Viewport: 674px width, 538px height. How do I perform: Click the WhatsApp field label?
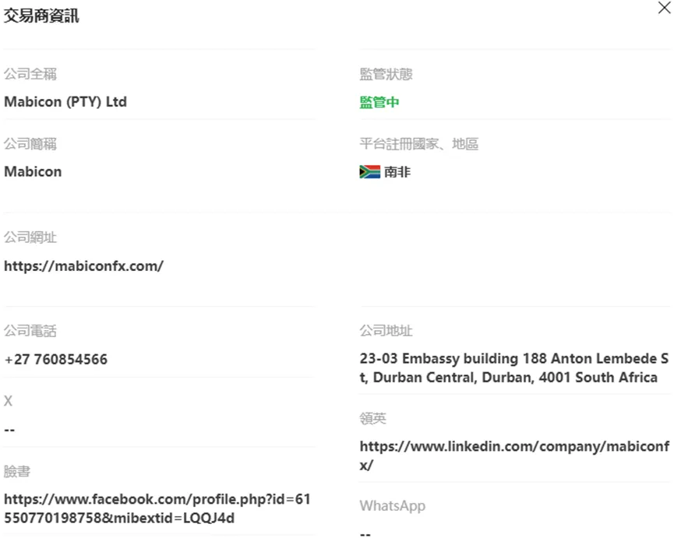point(393,506)
